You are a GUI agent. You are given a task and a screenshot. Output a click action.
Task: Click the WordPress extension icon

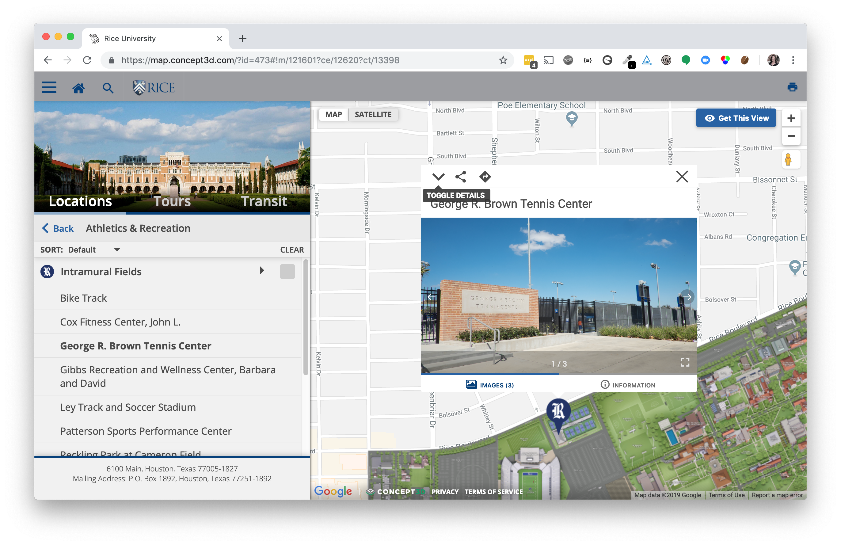click(666, 60)
